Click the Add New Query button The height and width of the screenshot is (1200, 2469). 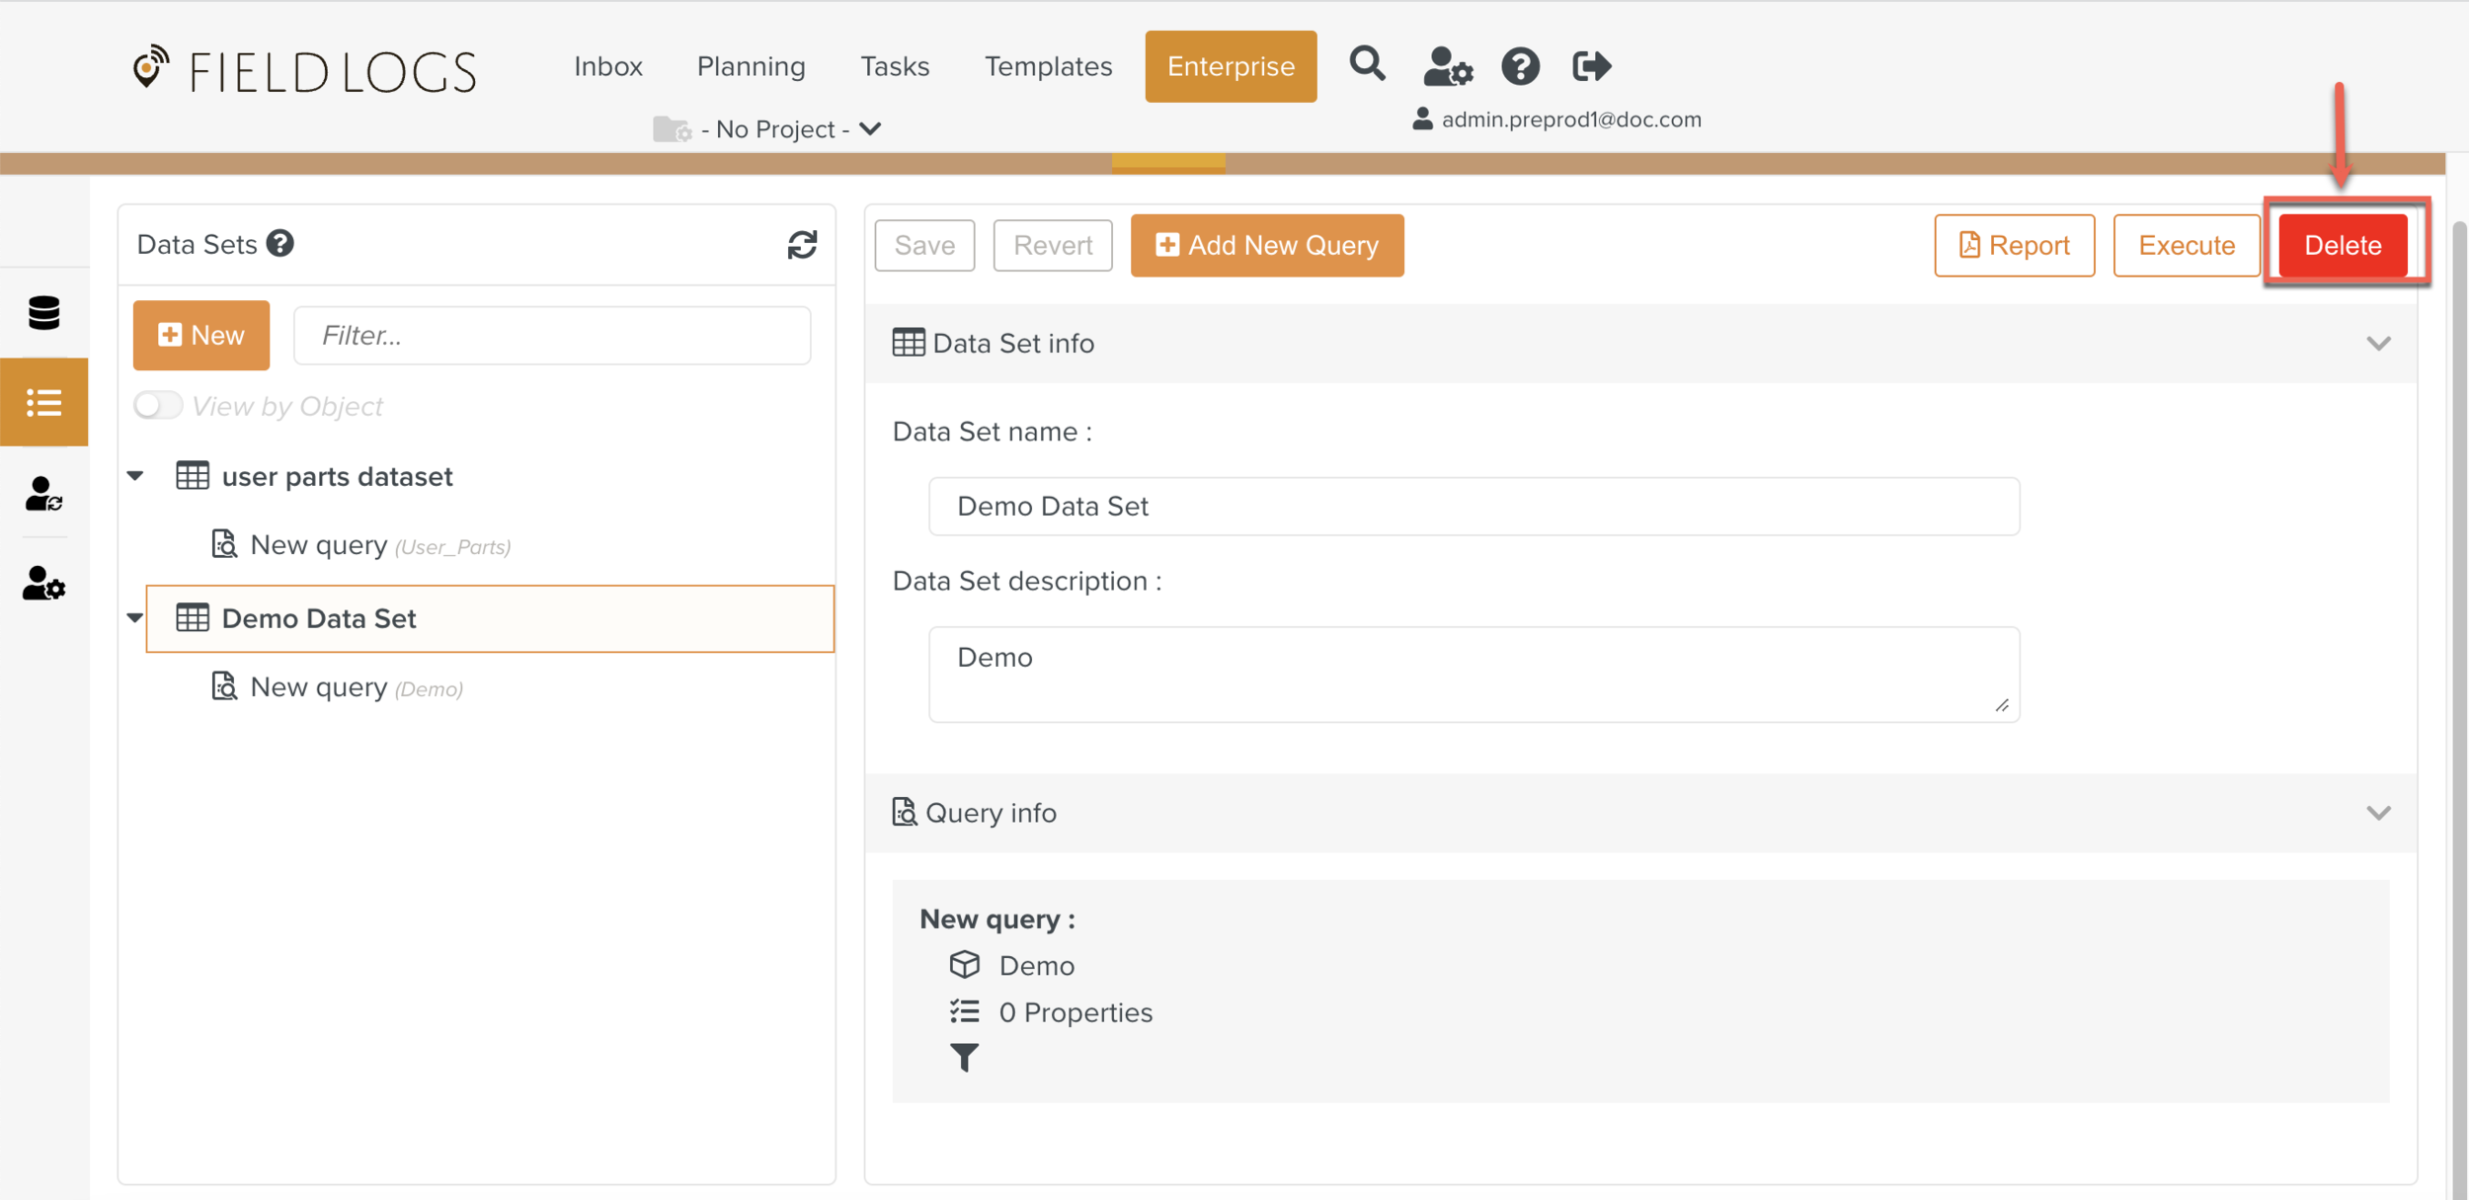1266,245
